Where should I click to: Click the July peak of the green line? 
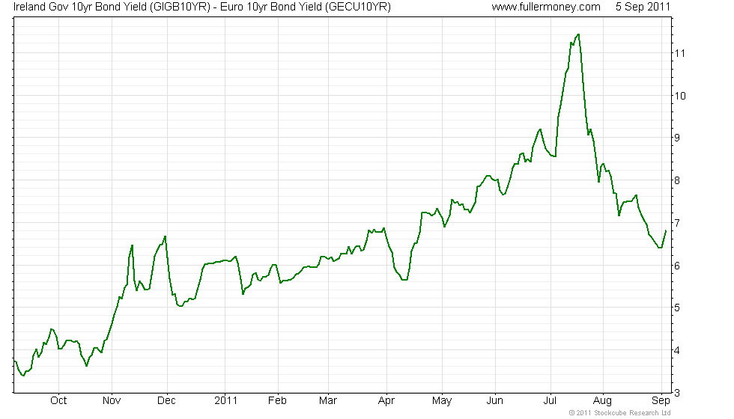578,34
